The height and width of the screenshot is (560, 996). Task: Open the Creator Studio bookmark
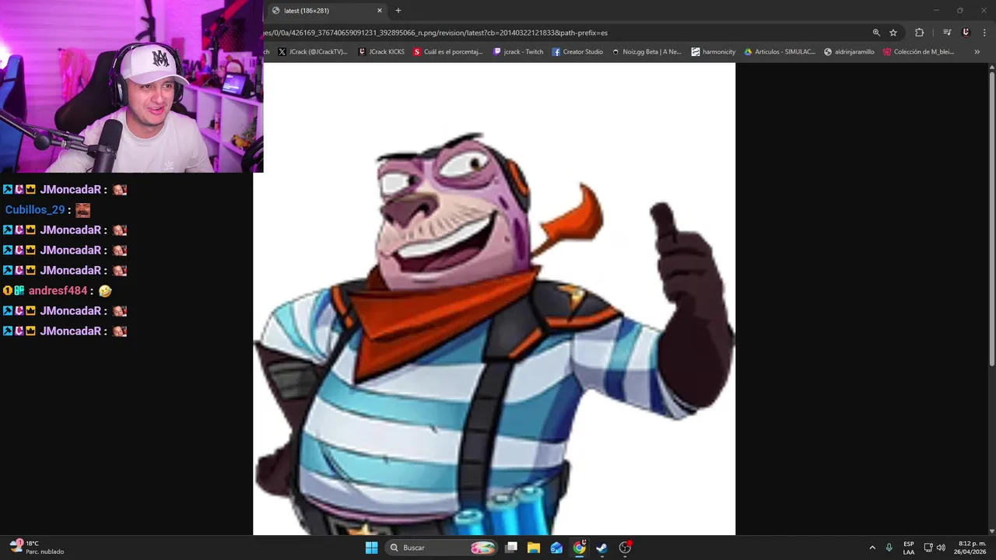pyautogui.click(x=577, y=52)
